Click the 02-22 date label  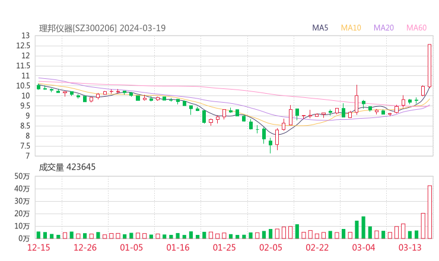pyautogui.click(x=317, y=247)
